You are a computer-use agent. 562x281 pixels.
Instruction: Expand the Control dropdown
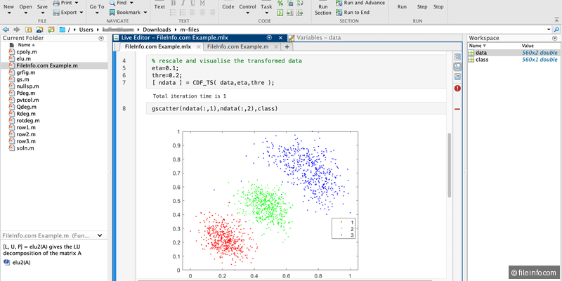click(248, 13)
